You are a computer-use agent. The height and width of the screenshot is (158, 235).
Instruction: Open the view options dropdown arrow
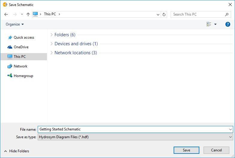coord(215,24)
